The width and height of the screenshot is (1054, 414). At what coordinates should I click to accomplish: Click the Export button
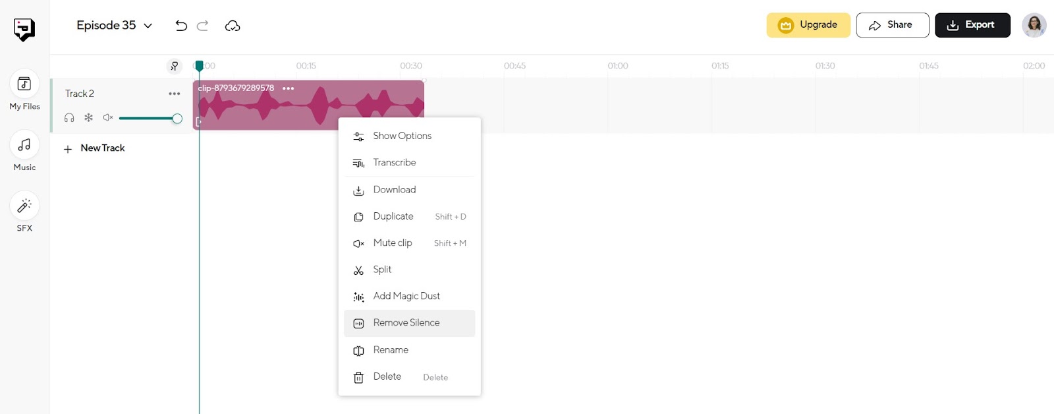click(972, 25)
